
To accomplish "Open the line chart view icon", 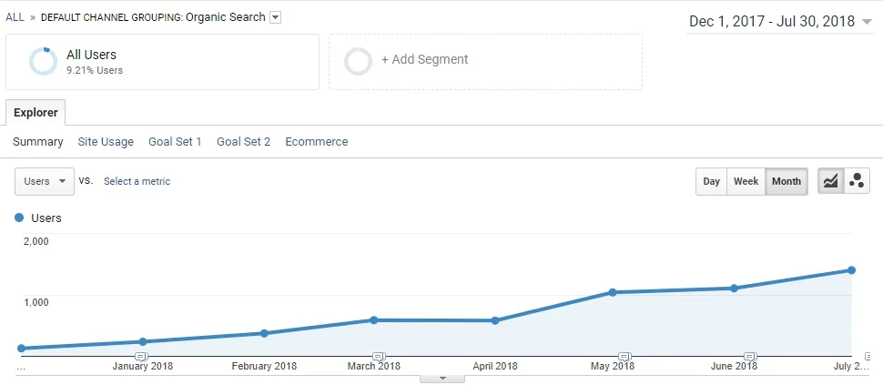I will tap(830, 181).
